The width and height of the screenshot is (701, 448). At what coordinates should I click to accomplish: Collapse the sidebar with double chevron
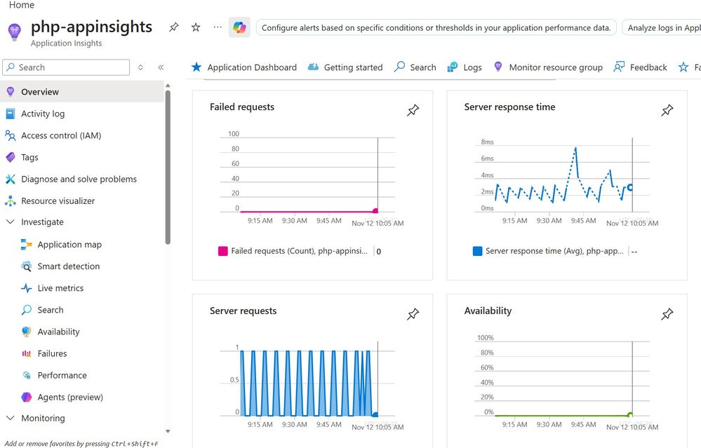pyautogui.click(x=161, y=67)
